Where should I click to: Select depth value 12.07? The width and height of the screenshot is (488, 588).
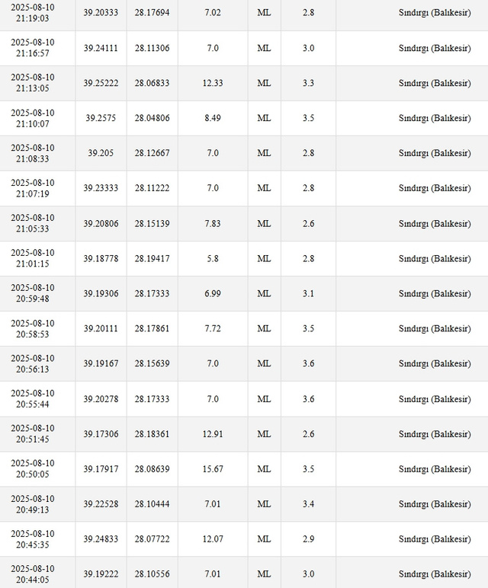point(213,539)
